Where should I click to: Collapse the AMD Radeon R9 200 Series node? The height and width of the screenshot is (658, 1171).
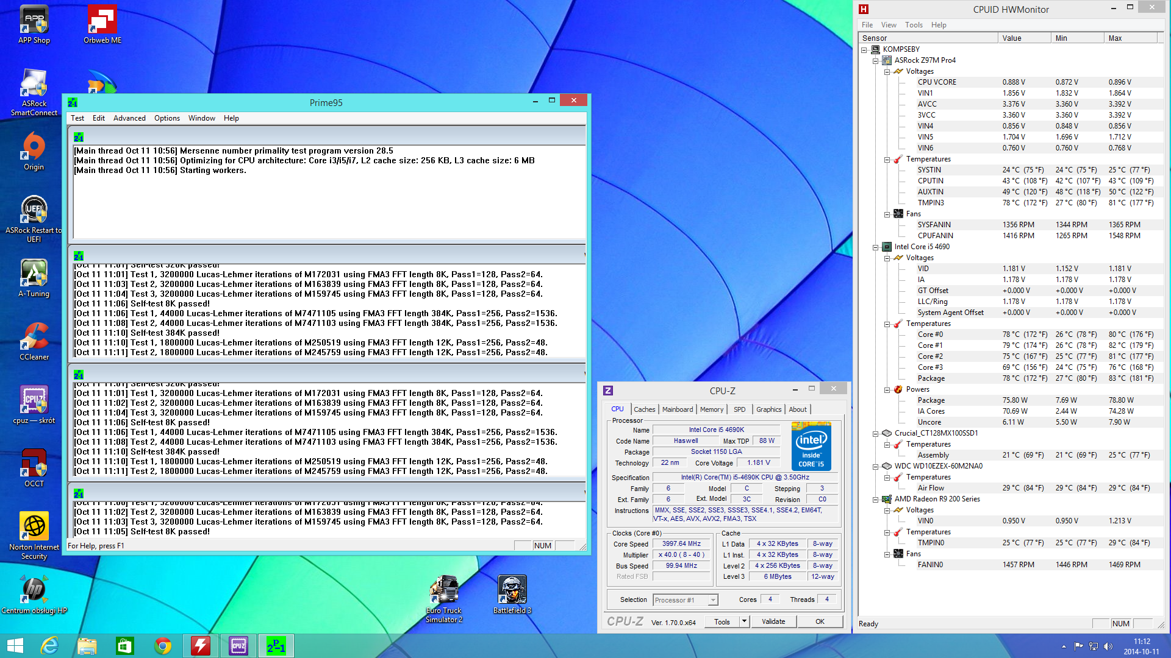[876, 499]
